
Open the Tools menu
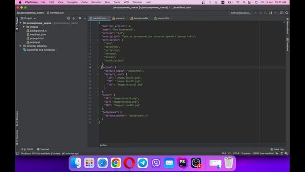[x=117, y=2]
